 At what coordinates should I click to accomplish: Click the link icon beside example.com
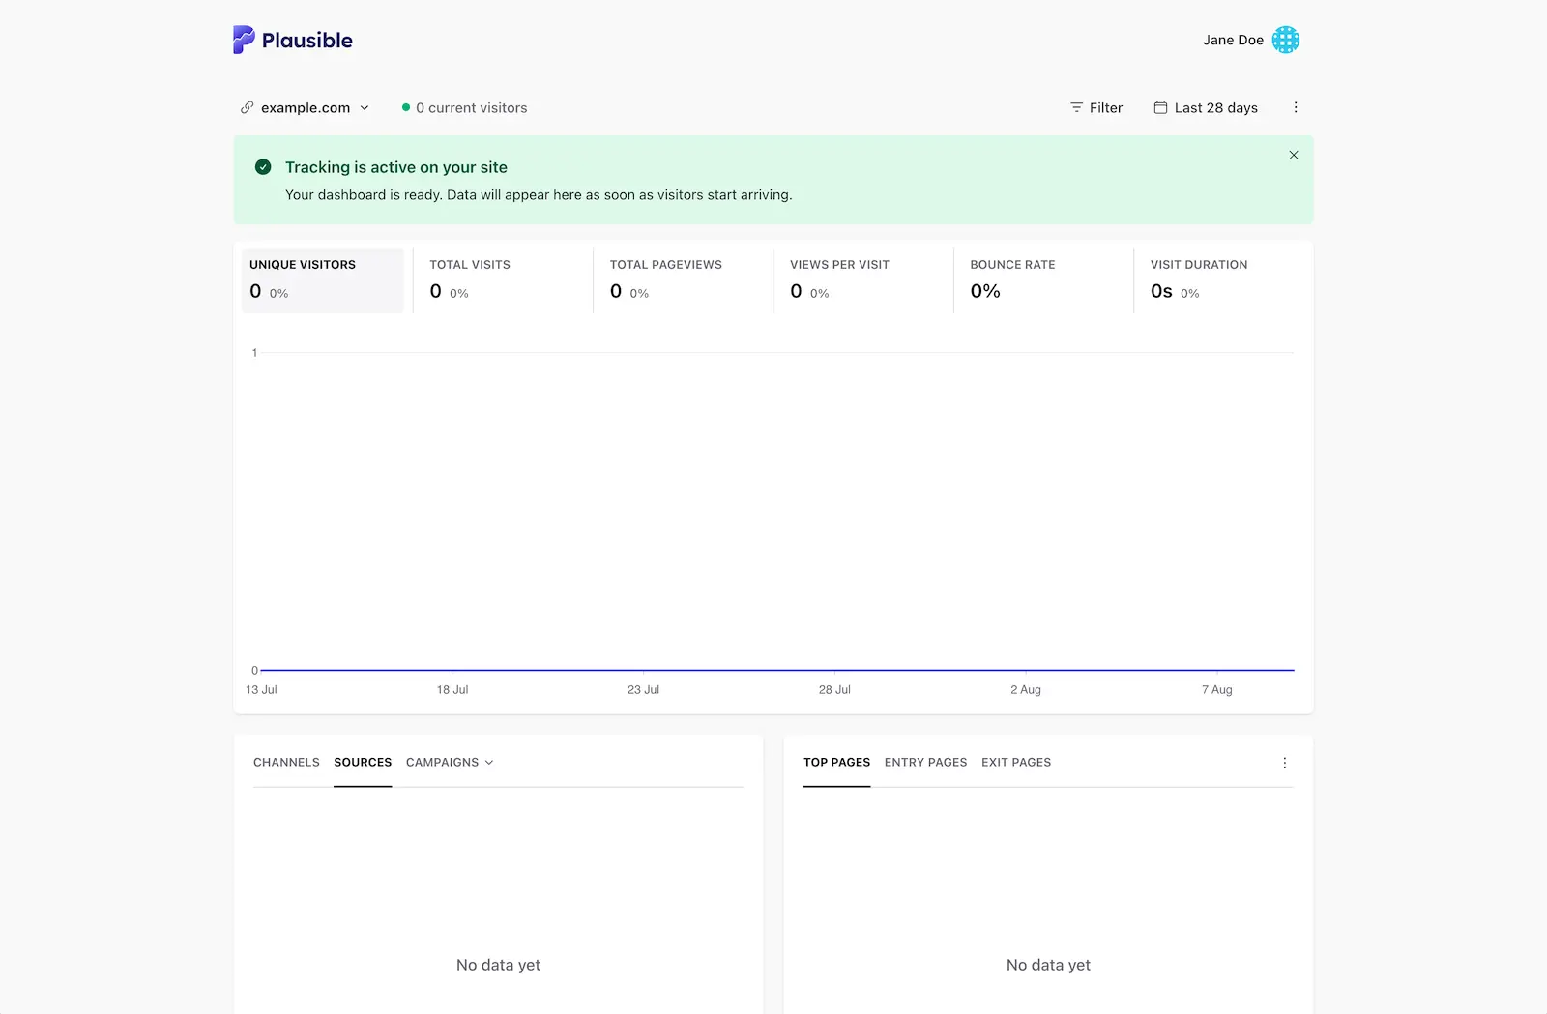coord(248,107)
